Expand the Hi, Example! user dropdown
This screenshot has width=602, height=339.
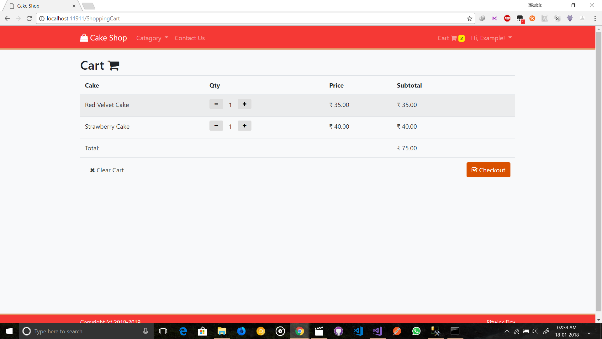(x=491, y=38)
